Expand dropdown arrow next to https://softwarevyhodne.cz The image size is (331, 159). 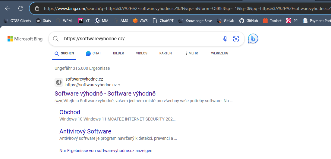point(119,85)
